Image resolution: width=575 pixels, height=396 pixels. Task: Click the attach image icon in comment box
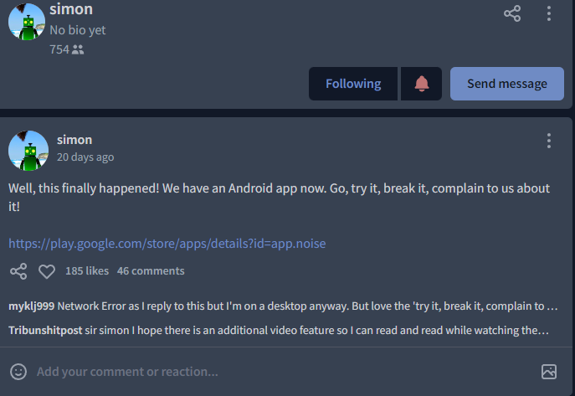tap(549, 372)
